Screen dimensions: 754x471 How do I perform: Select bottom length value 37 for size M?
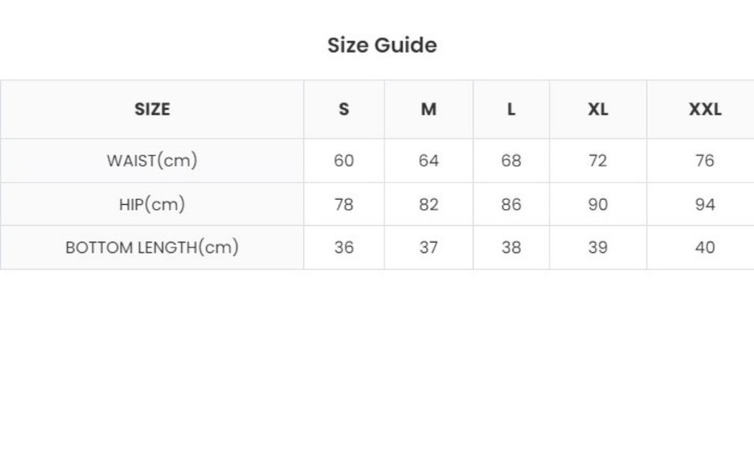(x=428, y=248)
